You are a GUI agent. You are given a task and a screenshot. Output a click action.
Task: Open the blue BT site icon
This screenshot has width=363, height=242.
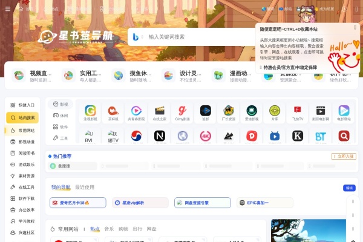(321, 136)
